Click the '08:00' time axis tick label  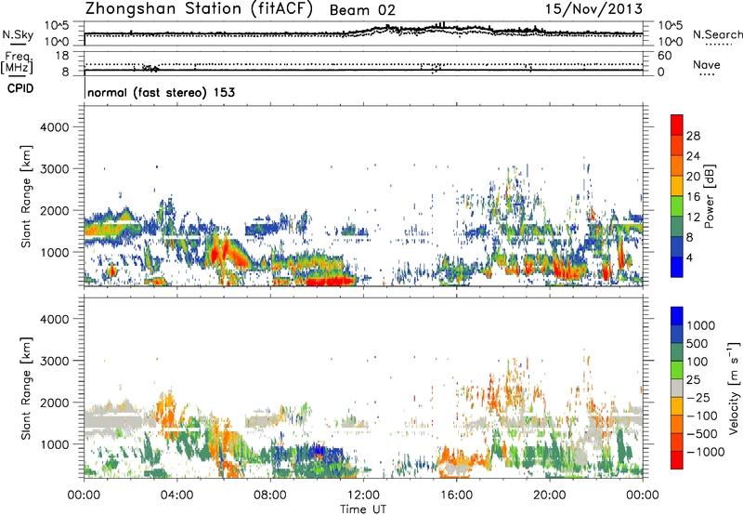270,495
